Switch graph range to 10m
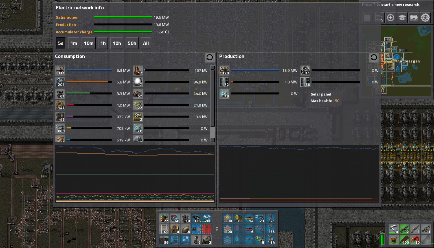 click(x=89, y=43)
